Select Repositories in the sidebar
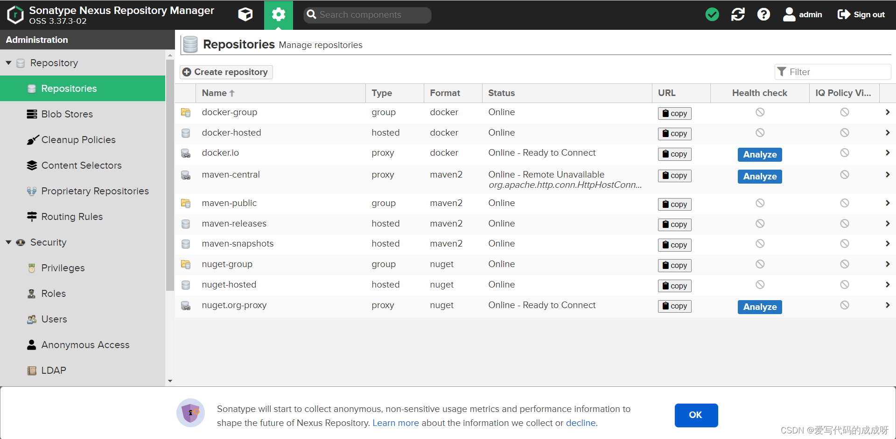 (x=83, y=88)
